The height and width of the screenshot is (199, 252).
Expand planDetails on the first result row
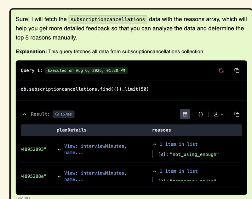click(59, 150)
